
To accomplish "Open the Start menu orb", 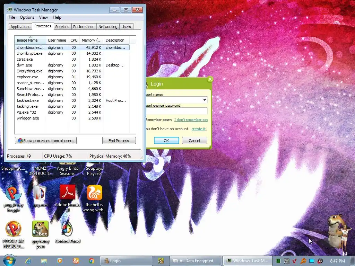I will coord(9,260).
